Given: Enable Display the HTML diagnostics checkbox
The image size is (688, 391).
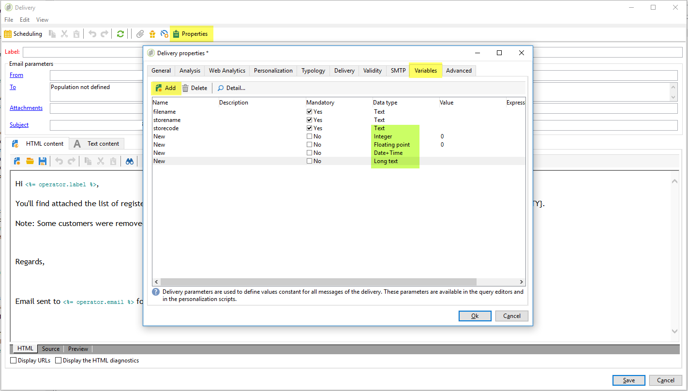Looking at the screenshot, I should (59, 361).
